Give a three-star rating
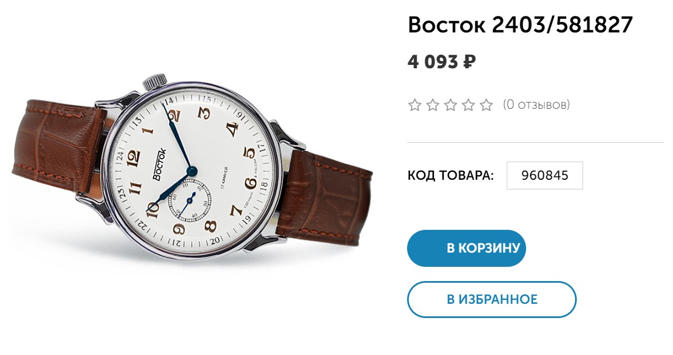 pos(451,105)
